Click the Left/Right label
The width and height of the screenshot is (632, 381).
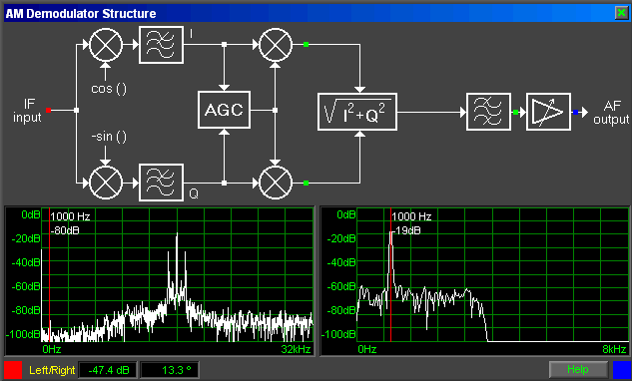52,370
